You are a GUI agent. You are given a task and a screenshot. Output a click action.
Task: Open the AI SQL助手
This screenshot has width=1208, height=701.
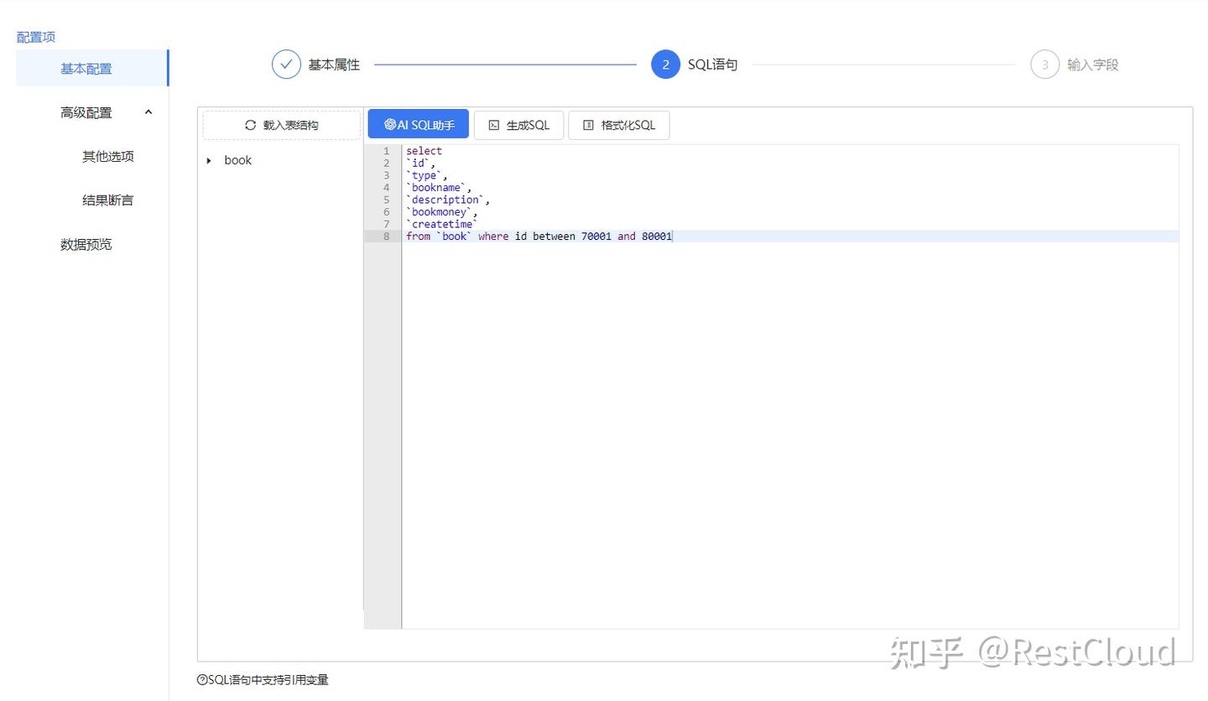(418, 125)
